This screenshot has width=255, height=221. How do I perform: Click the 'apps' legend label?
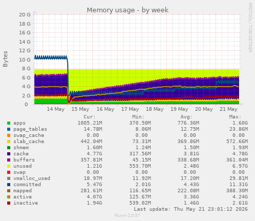19,123
